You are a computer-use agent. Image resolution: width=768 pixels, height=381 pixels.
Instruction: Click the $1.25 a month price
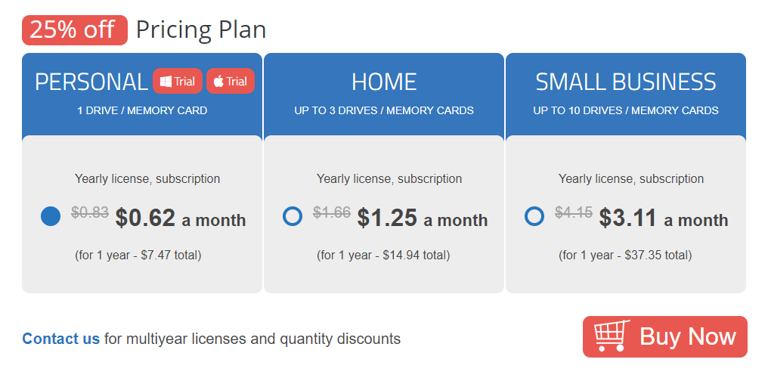point(423,218)
